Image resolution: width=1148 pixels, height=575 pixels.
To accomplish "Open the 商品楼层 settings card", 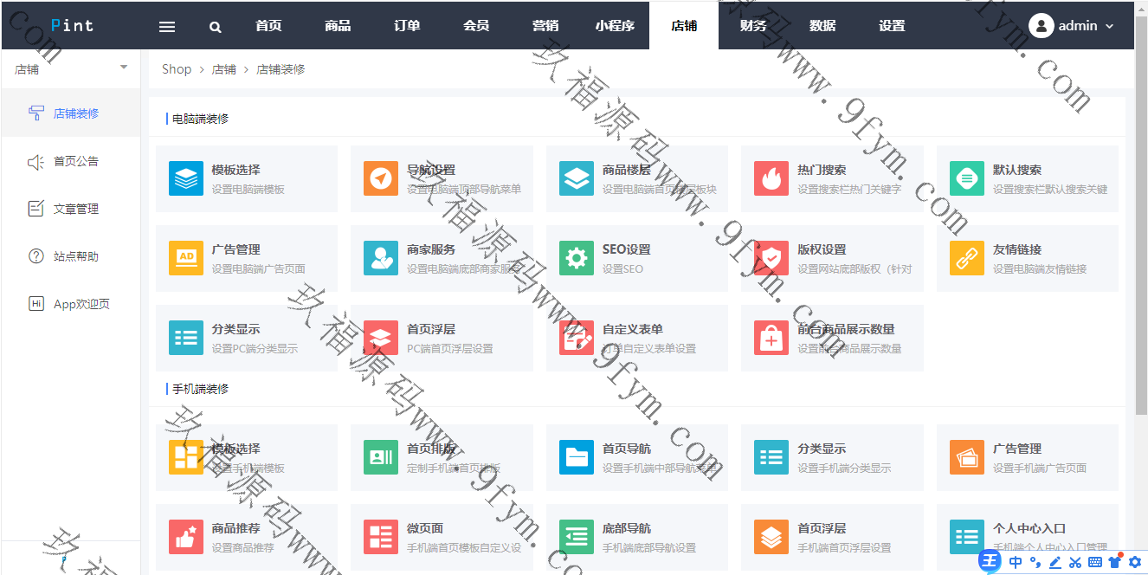I will pyautogui.click(x=636, y=178).
